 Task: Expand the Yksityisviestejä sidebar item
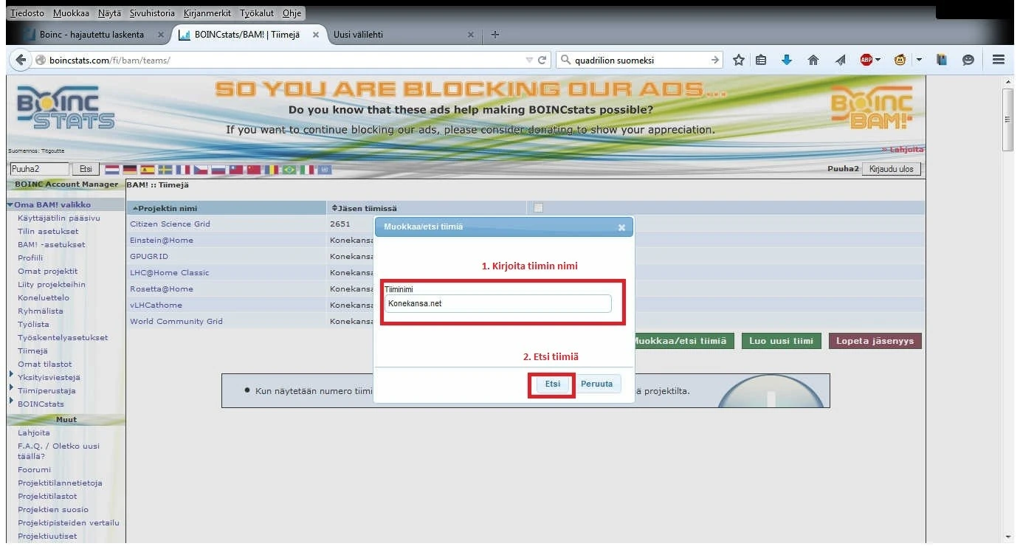[x=11, y=375]
